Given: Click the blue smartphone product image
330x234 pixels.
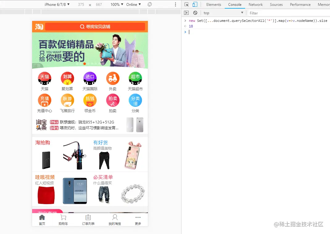Looking at the screenshot, I should pos(75,191).
